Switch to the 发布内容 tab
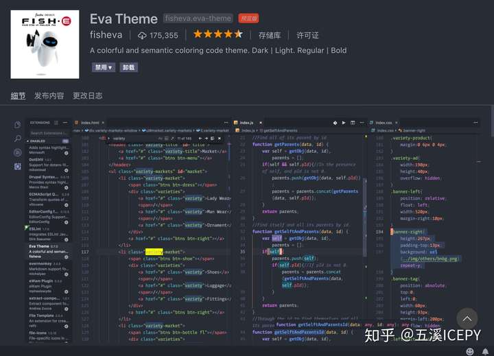 pos(49,96)
